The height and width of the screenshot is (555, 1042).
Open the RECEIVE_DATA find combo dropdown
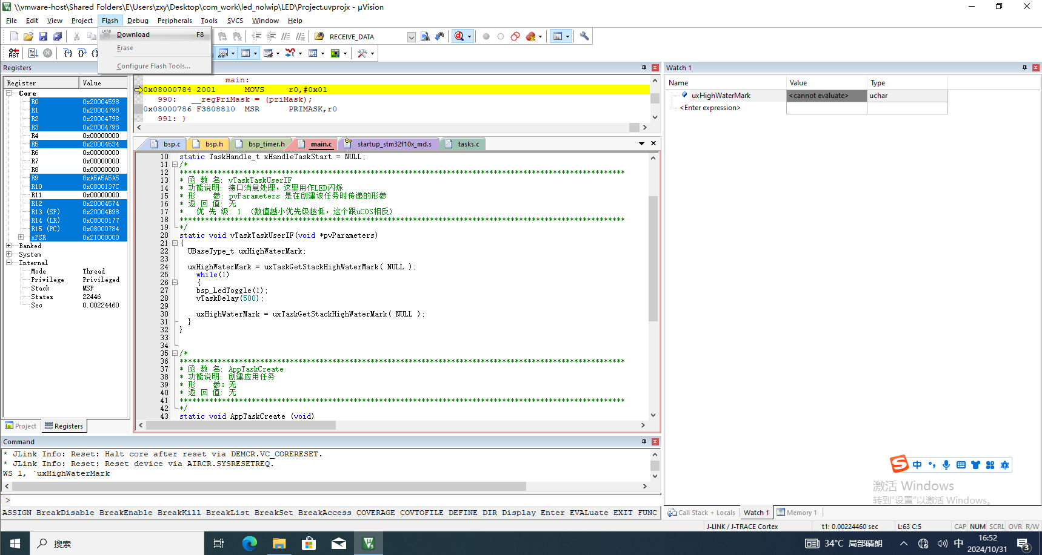[x=412, y=37]
